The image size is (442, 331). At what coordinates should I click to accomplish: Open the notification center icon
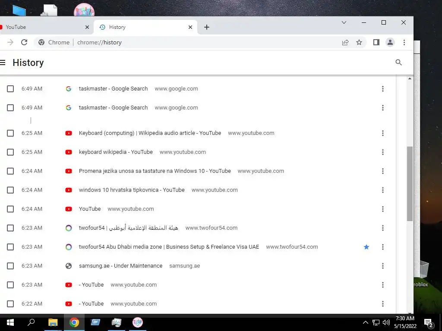[429, 323]
